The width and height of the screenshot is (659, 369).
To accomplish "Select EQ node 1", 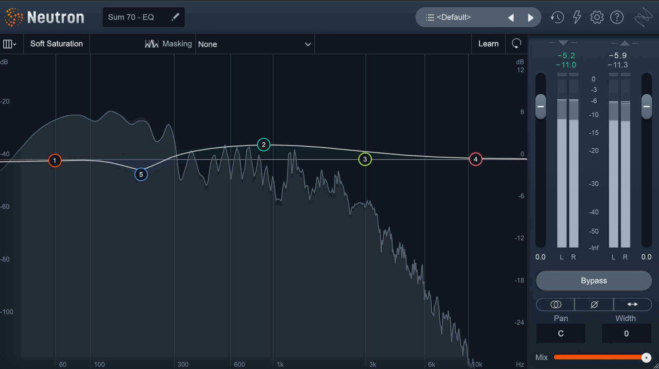I will [x=55, y=161].
